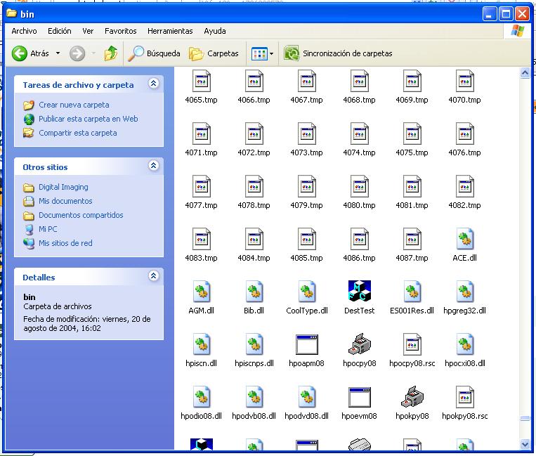536x456 pixels.
Task: Click the 4084.tmp file name label
Action: pos(254,258)
